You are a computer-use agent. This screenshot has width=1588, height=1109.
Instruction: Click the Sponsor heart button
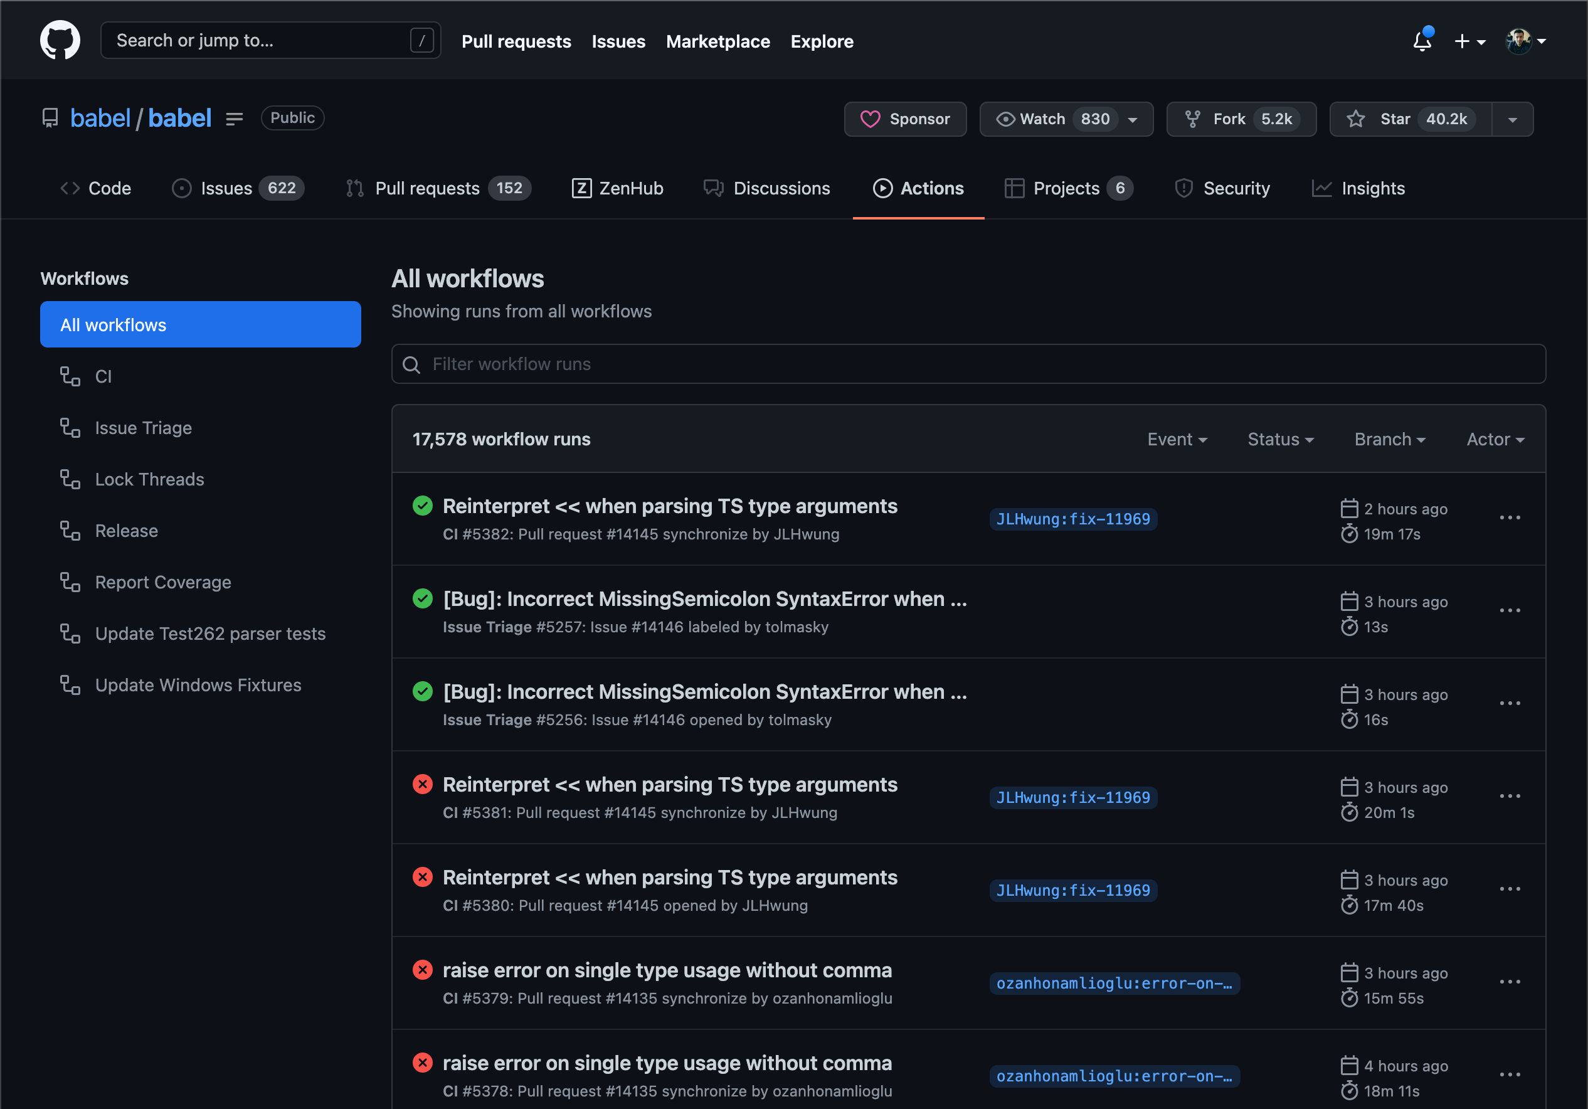pyautogui.click(x=904, y=119)
